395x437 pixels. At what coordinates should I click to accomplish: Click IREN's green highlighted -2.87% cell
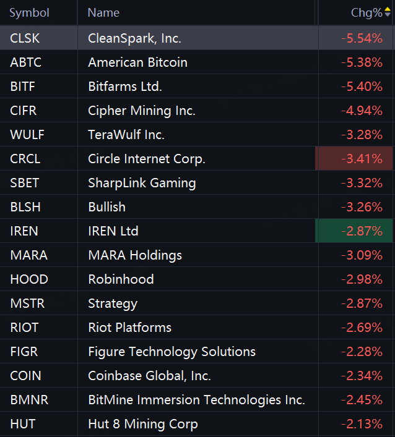(x=355, y=231)
